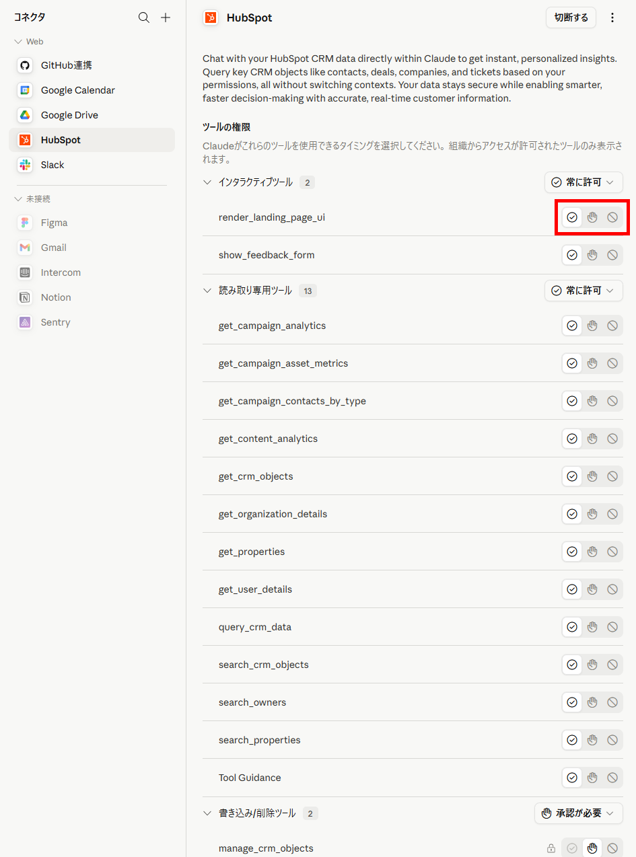Block the query_crm_data tool

click(612, 627)
